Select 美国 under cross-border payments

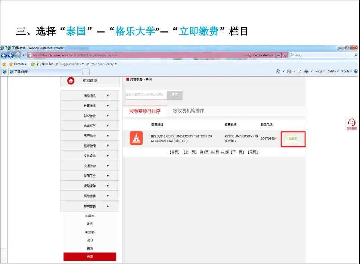point(90,248)
